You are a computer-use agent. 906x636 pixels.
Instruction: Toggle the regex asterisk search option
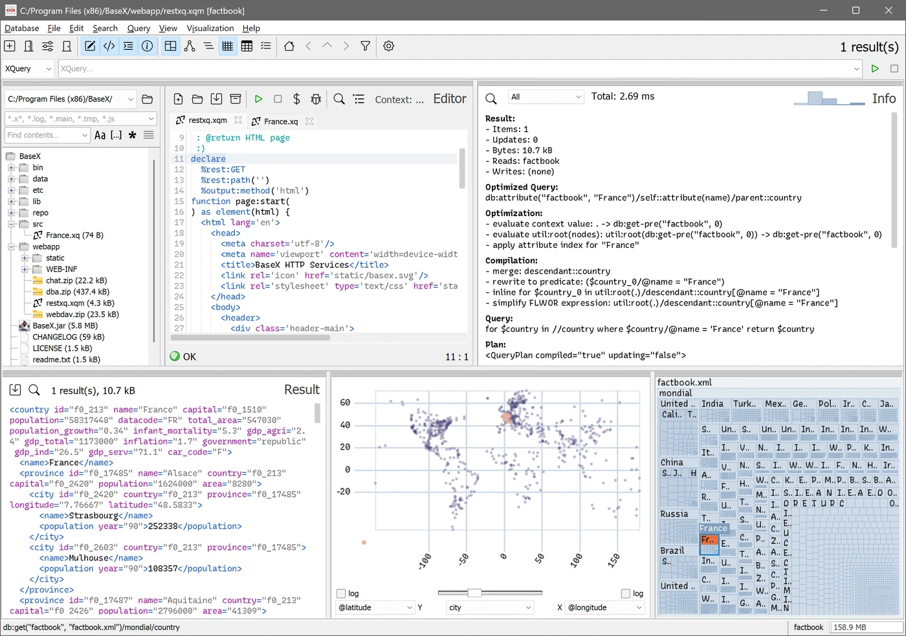point(133,135)
